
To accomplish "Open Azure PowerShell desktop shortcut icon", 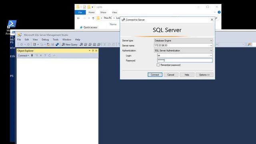I will pyautogui.click(x=12, y=24).
